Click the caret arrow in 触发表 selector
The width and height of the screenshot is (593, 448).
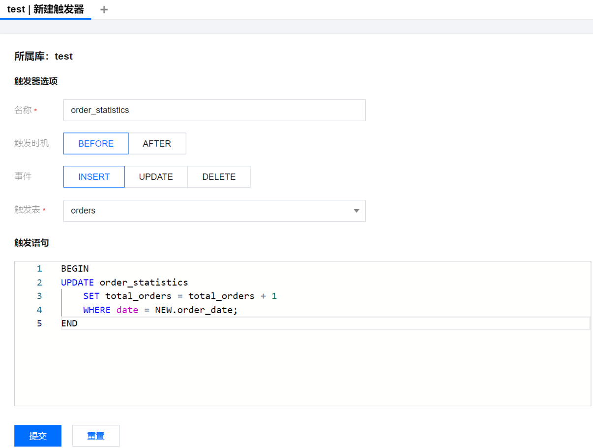(356, 211)
